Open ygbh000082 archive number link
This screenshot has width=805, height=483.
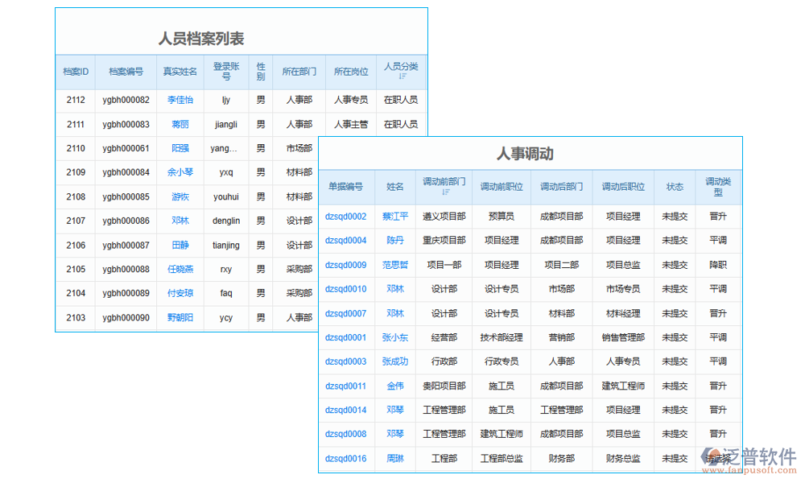click(x=126, y=100)
